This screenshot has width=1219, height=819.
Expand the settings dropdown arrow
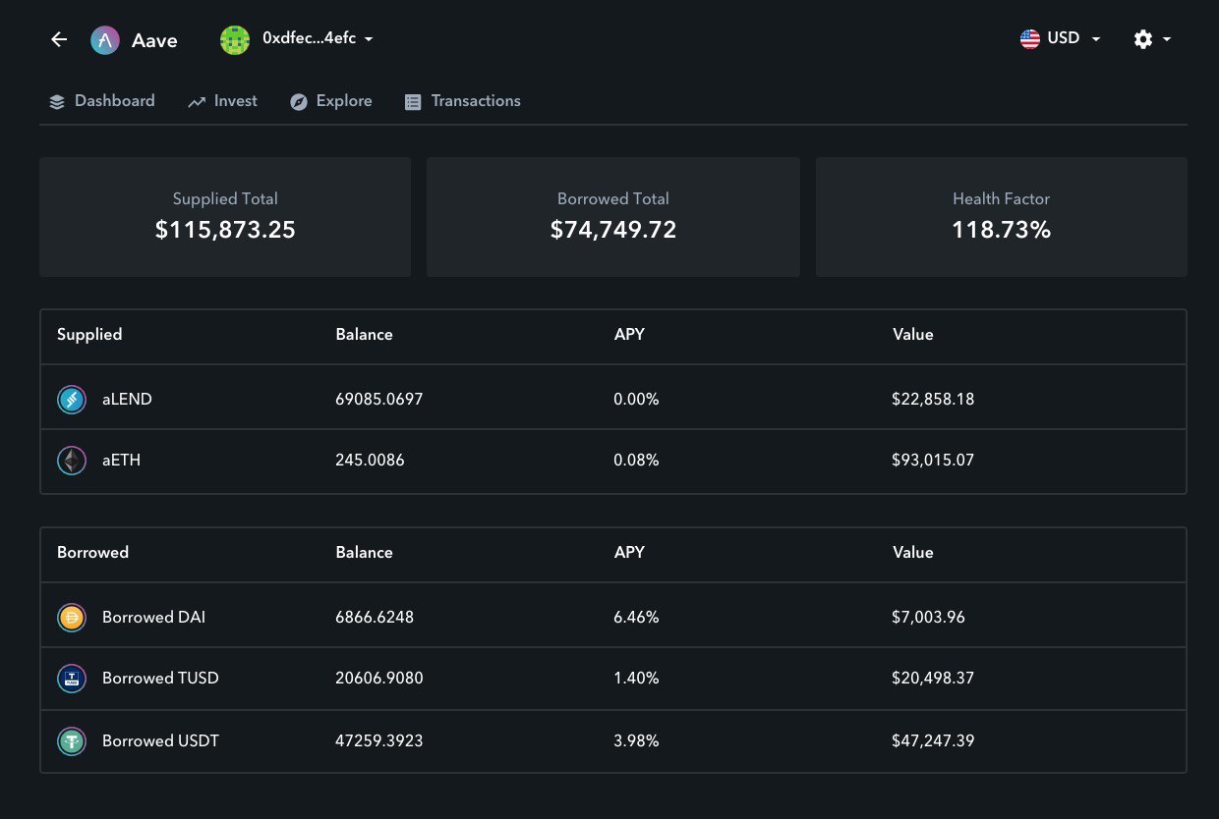1167,39
